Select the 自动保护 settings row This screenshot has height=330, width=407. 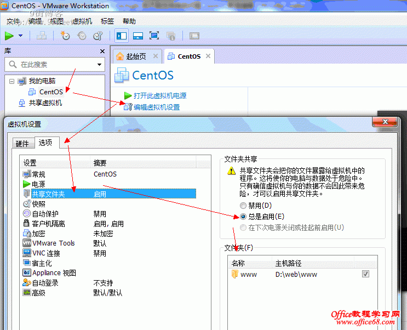tap(109, 214)
